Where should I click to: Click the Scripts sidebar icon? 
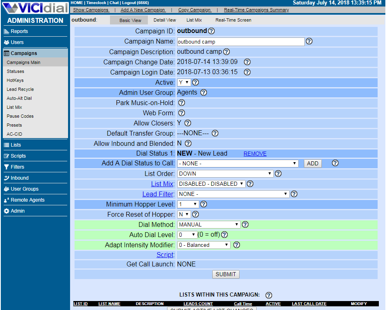tap(6, 156)
